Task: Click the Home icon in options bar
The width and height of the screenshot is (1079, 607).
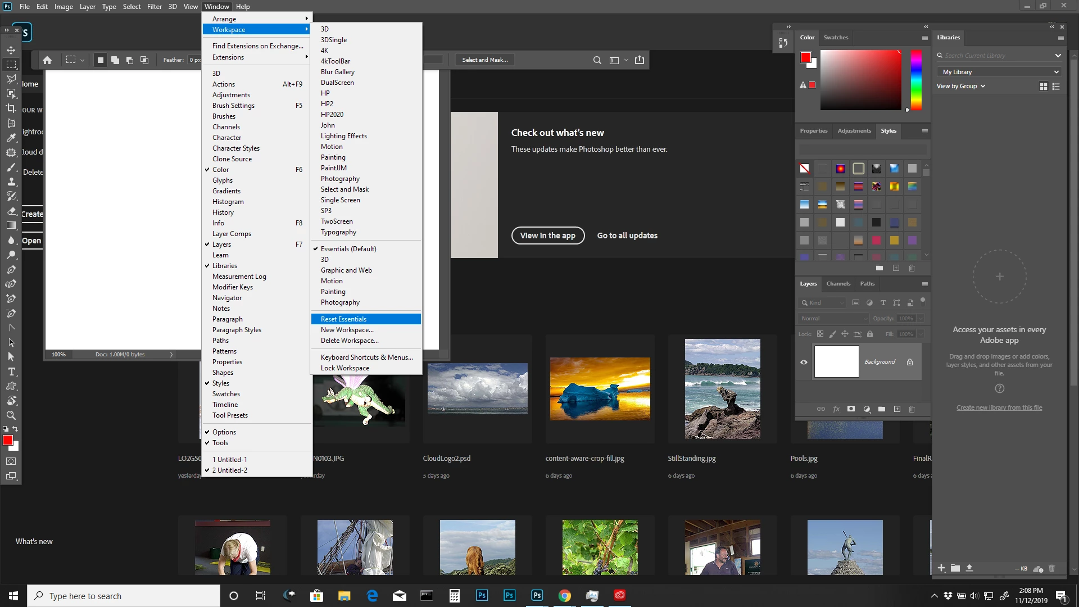Action: [x=47, y=60]
